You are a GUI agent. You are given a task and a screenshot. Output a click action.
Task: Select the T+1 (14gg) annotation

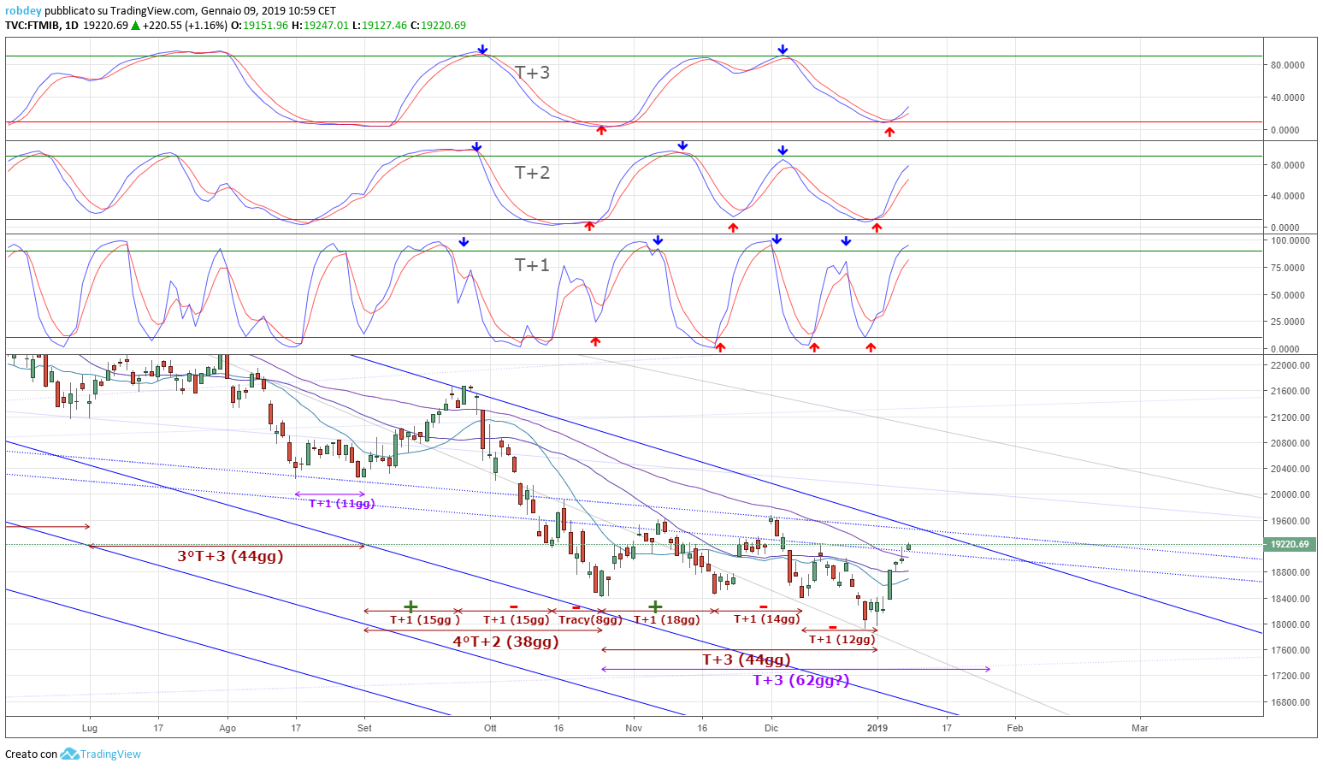(x=767, y=618)
